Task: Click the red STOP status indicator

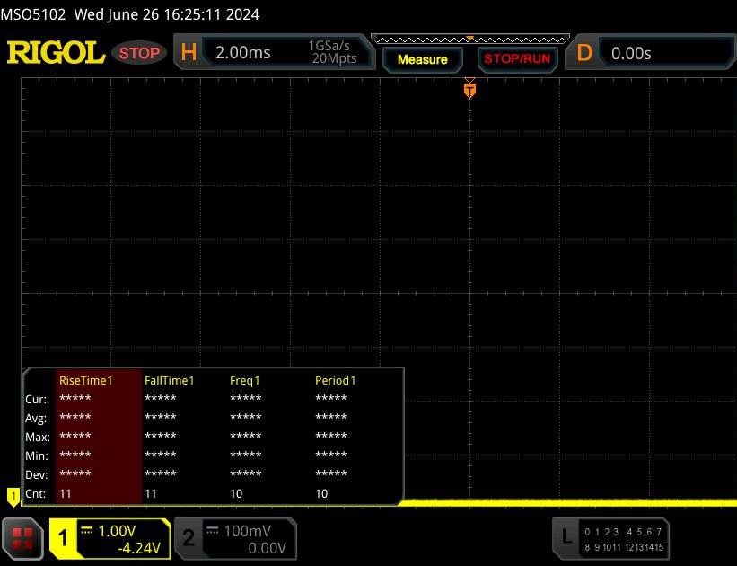Action: pyautogui.click(x=140, y=53)
